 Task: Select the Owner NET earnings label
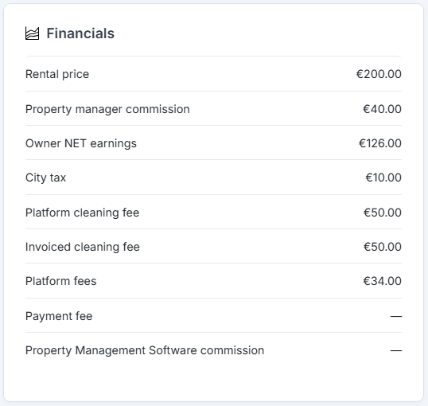pyautogui.click(x=81, y=143)
